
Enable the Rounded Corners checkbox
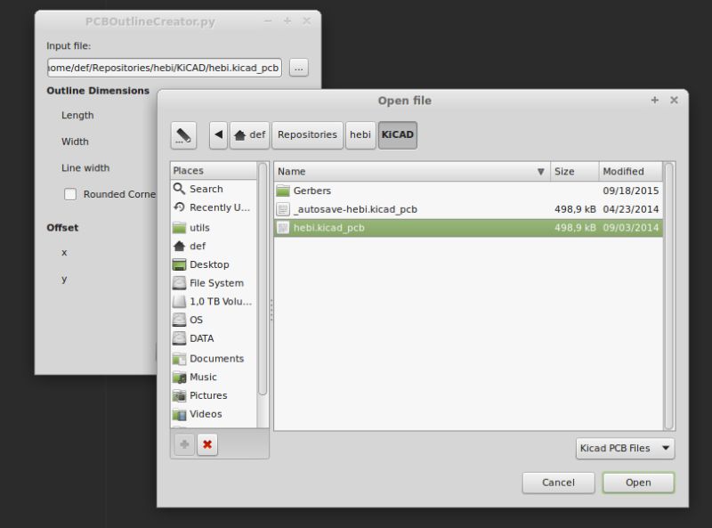pos(69,194)
